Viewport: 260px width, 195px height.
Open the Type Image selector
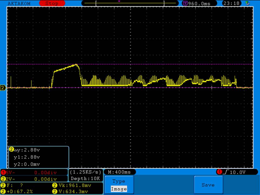[x=119, y=185]
